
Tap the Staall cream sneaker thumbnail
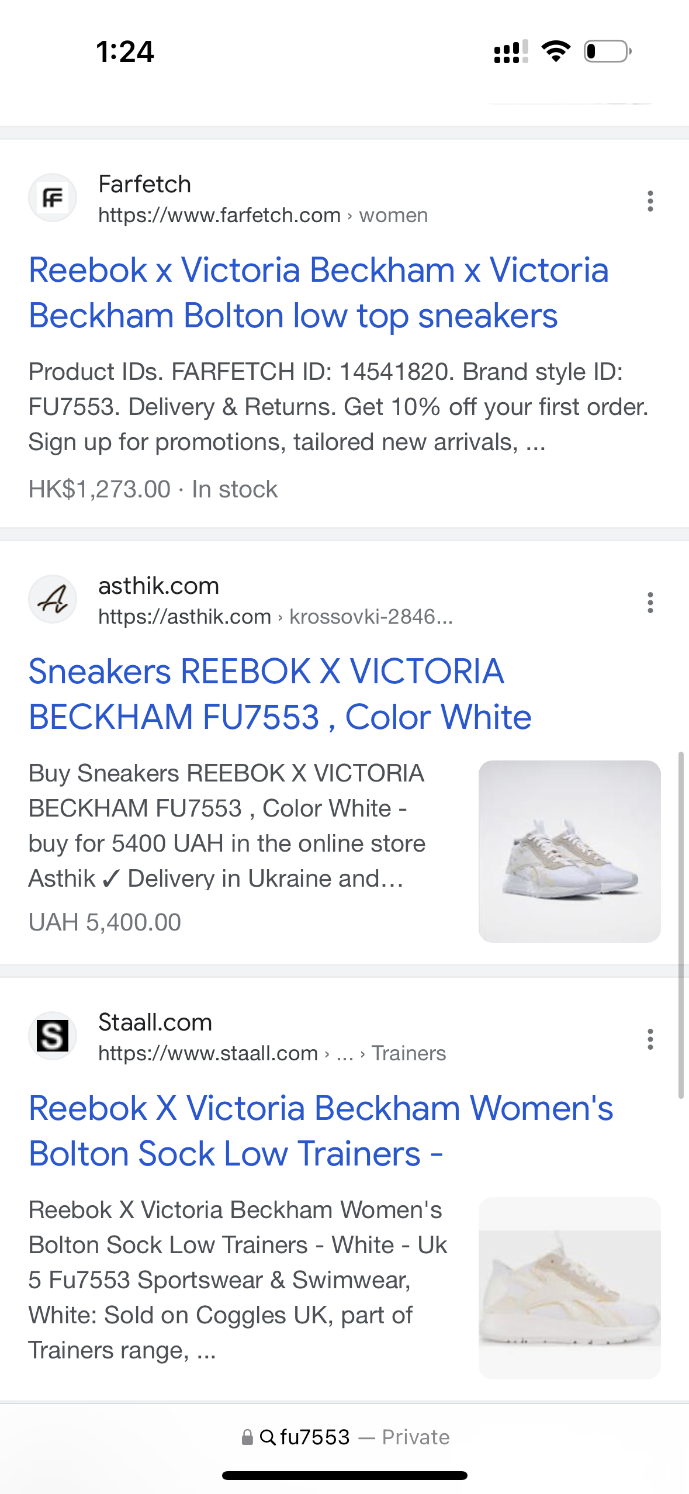click(x=569, y=1288)
